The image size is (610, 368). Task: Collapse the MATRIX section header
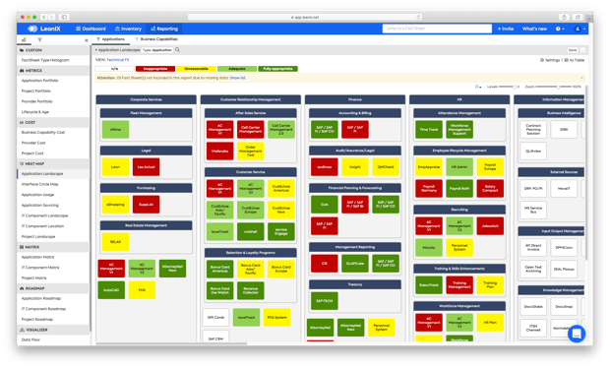tap(53, 247)
